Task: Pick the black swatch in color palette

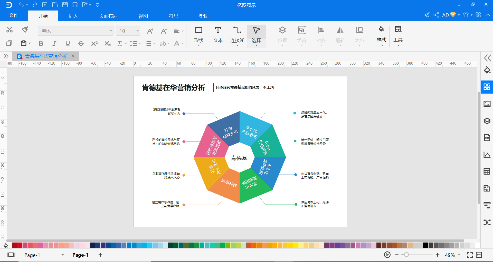Action: pyautogui.click(x=425, y=245)
